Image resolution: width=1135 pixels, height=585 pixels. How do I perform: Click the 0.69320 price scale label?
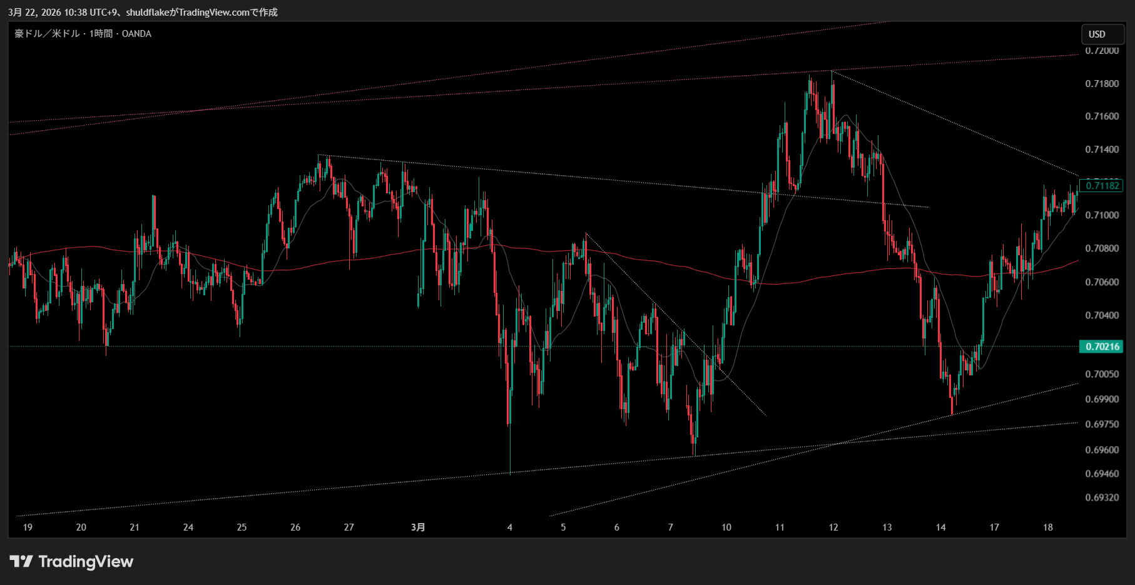[1101, 498]
